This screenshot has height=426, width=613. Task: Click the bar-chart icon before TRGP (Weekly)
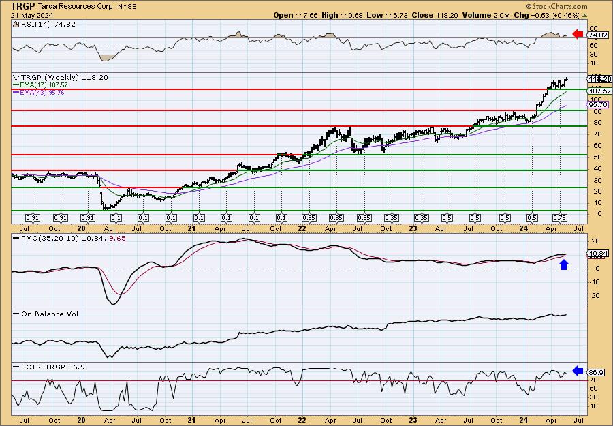(x=16, y=78)
